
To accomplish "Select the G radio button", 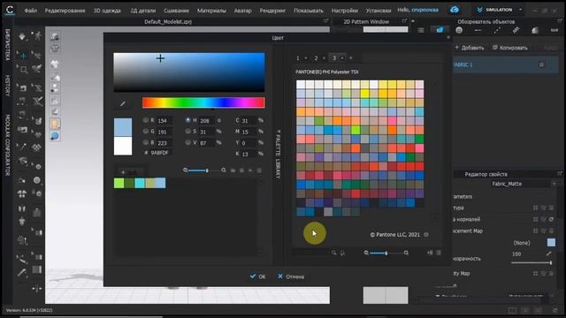I will (145, 132).
